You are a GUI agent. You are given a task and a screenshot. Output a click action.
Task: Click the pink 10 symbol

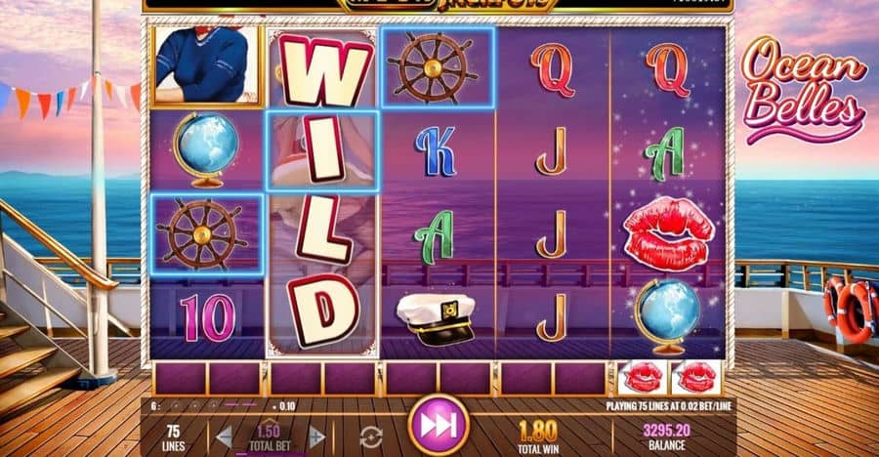[x=207, y=317]
